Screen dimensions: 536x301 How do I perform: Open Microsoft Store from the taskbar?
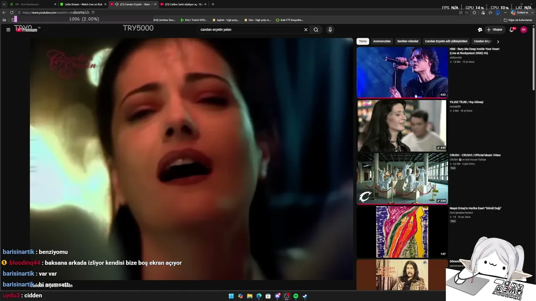pyautogui.click(x=268, y=296)
